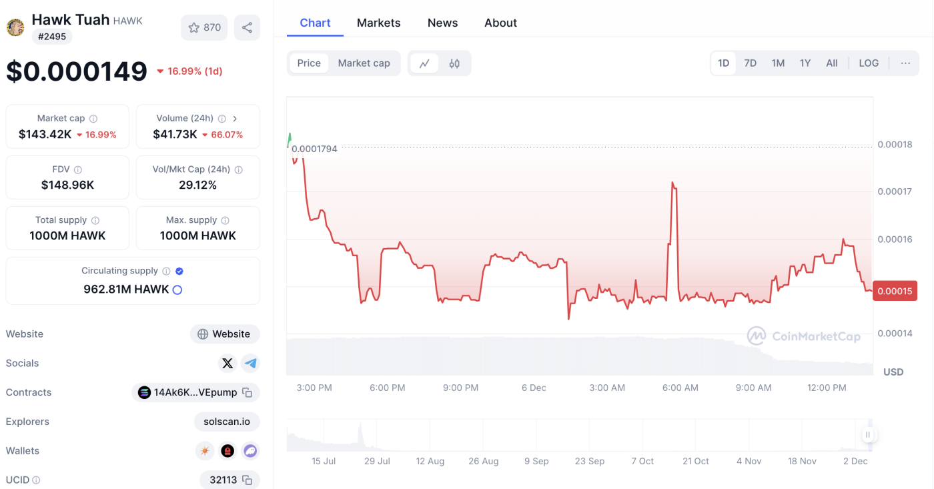Image resolution: width=934 pixels, height=489 pixels.
Task: Click the USD currency label on chart
Action: [x=893, y=372]
